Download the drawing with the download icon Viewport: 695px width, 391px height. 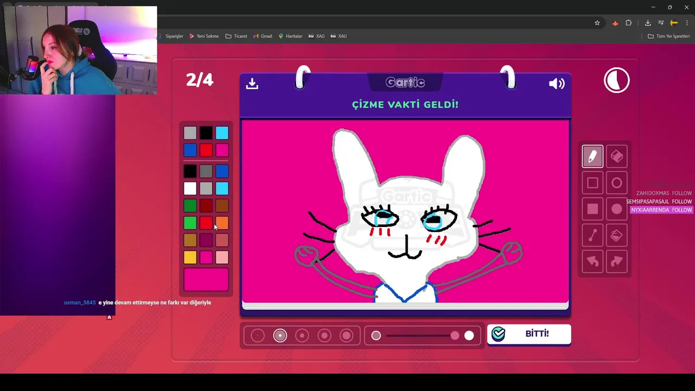pos(252,83)
